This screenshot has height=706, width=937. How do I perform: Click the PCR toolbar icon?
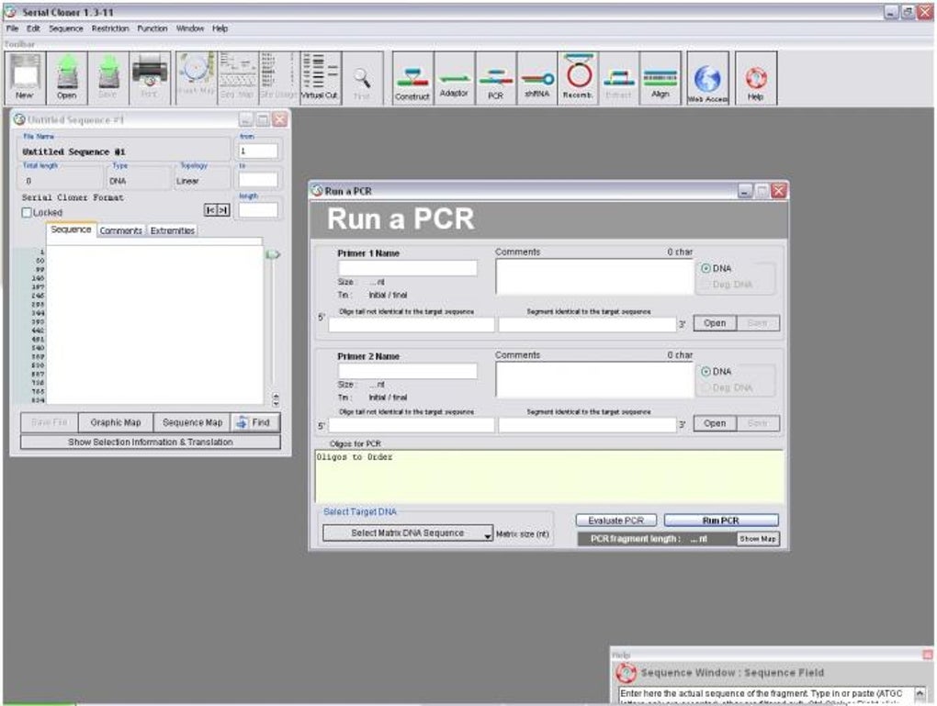coord(496,80)
